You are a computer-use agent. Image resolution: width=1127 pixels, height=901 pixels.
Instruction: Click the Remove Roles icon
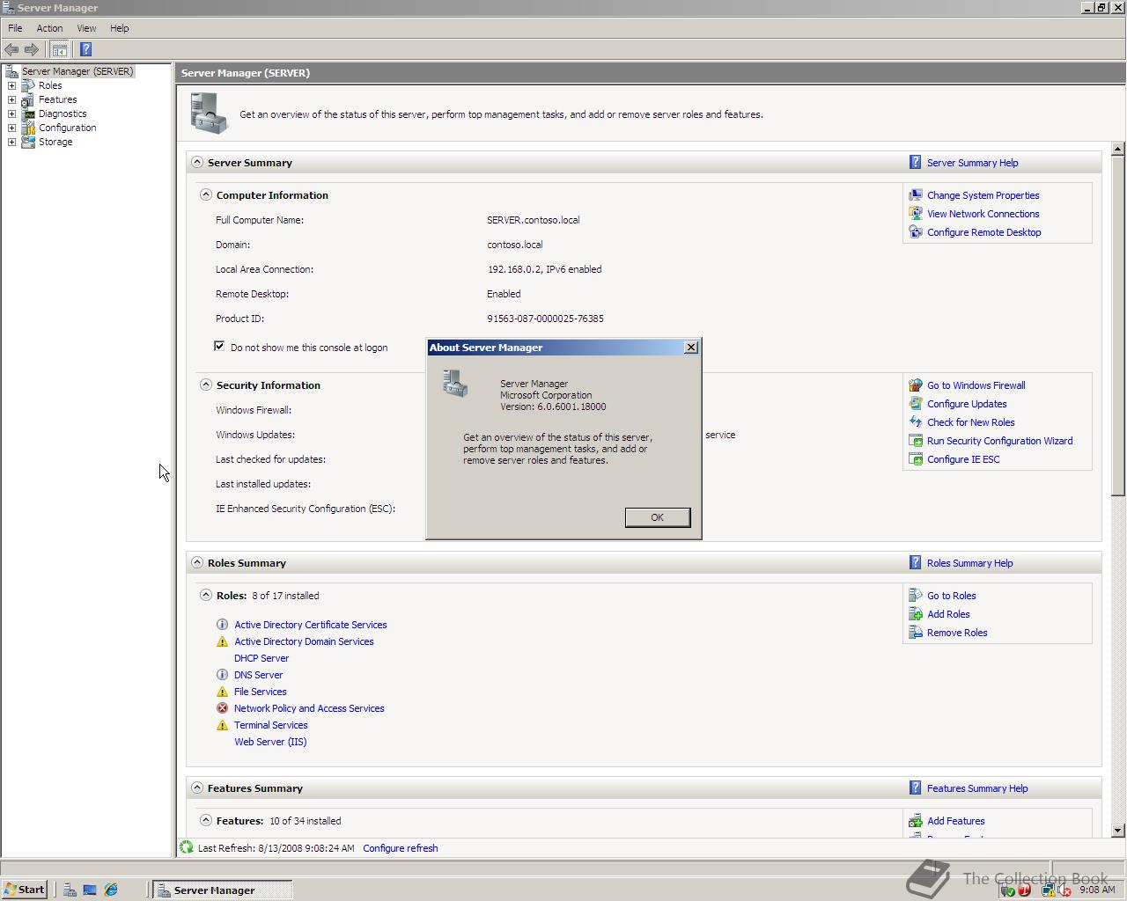click(916, 633)
